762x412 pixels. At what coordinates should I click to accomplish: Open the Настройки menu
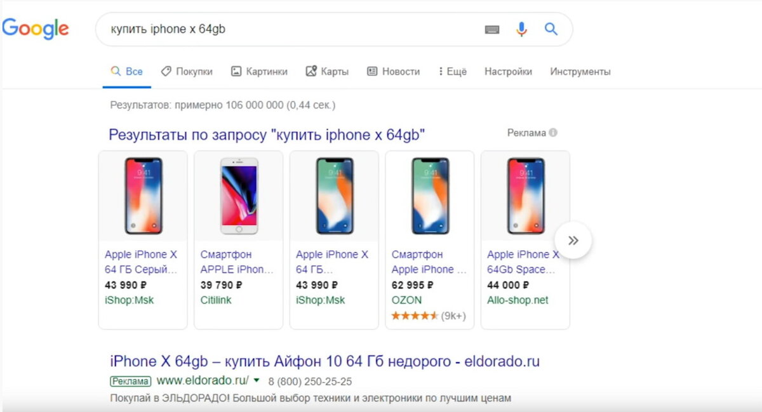[x=508, y=71]
